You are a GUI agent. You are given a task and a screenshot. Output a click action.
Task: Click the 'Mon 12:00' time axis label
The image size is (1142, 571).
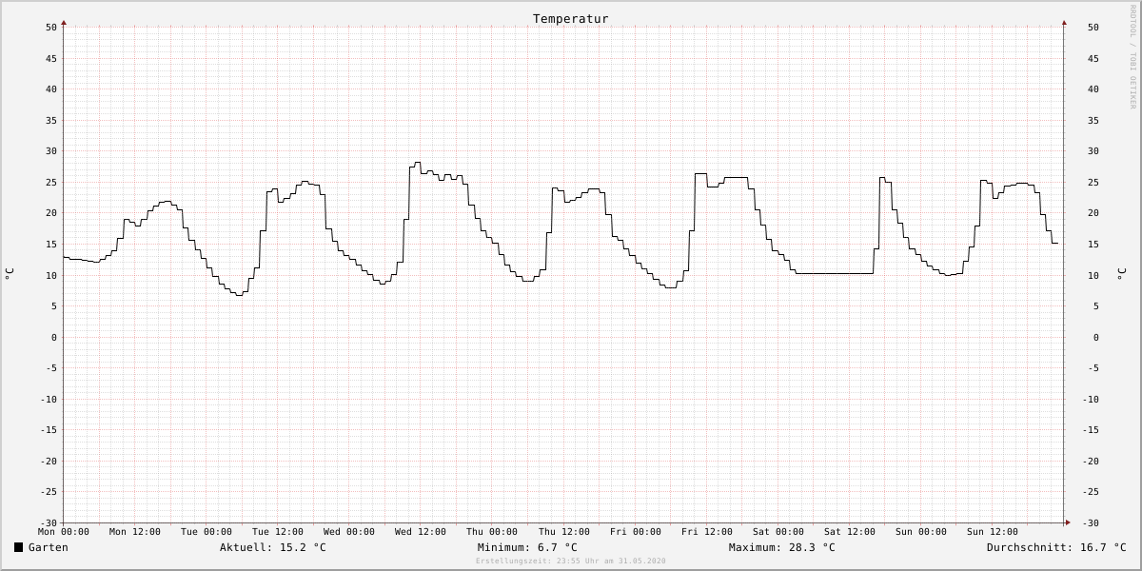(x=135, y=532)
